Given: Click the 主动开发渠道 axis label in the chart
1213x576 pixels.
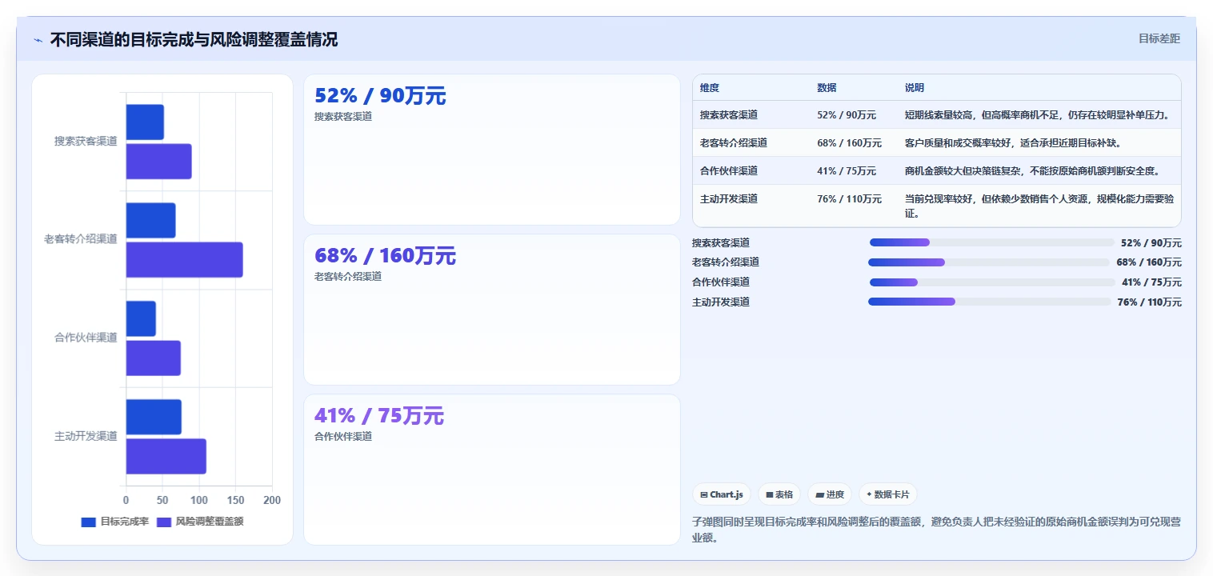Looking at the screenshot, I should tap(86, 436).
